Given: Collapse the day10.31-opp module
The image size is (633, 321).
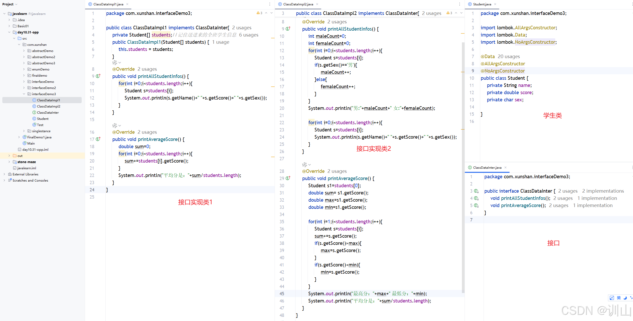Looking at the screenshot, I should point(9,32).
